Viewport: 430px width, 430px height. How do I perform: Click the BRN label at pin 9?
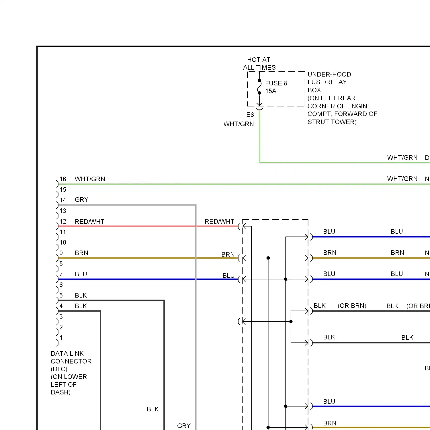(x=81, y=253)
